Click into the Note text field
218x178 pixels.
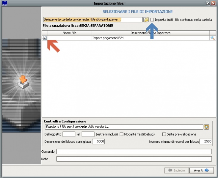point(134,159)
